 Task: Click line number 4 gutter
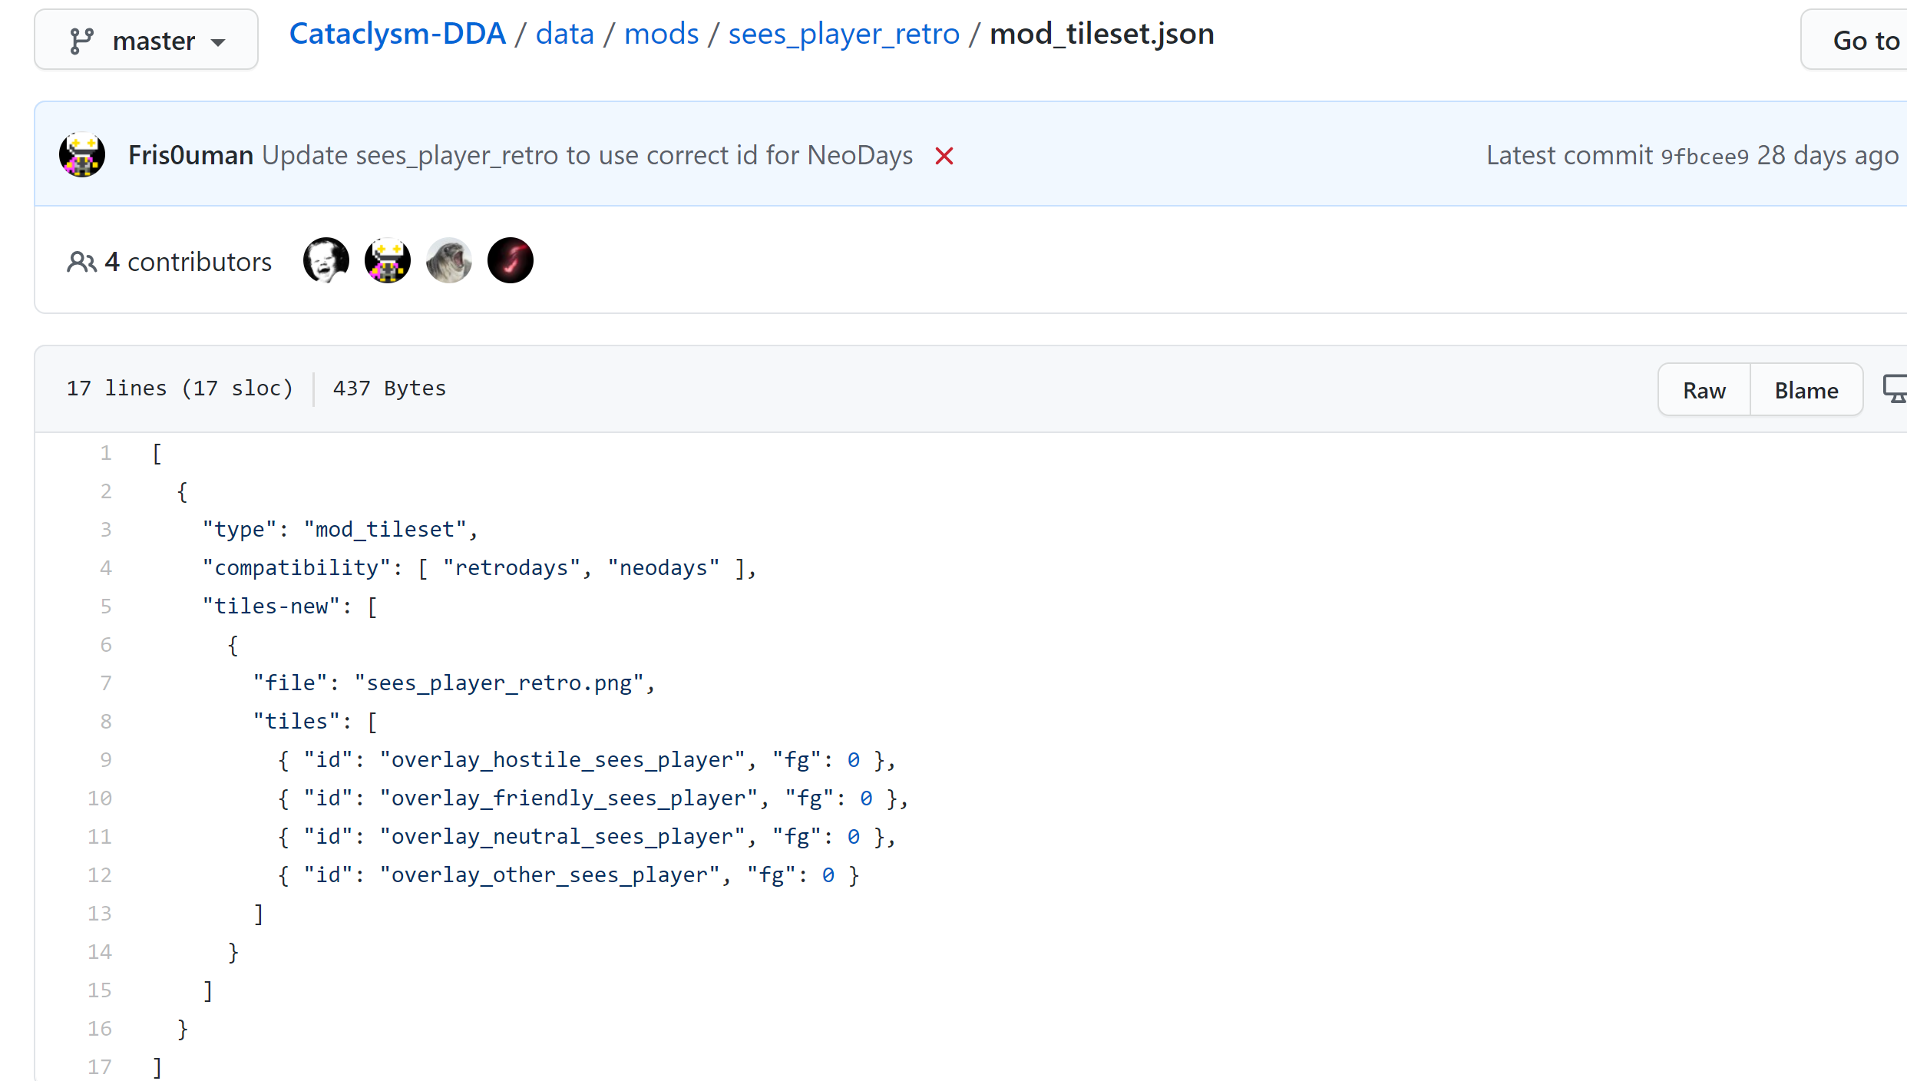(x=106, y=567)
